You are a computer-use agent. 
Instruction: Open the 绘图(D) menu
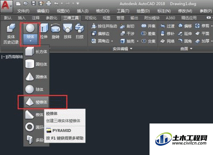(x=143, y=11)
